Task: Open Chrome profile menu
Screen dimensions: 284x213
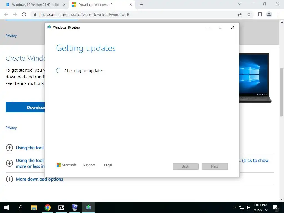Action: [269, 14]
